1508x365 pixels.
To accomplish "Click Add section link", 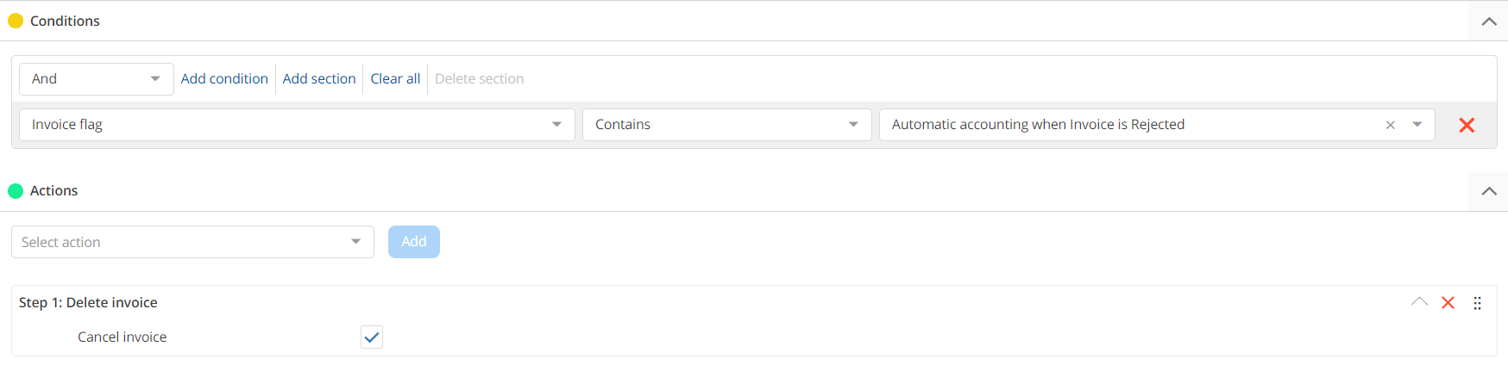I will pos(319,79).
